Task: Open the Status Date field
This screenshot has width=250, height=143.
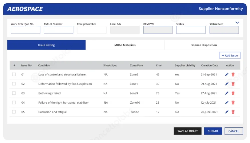Action: [224, 30]
